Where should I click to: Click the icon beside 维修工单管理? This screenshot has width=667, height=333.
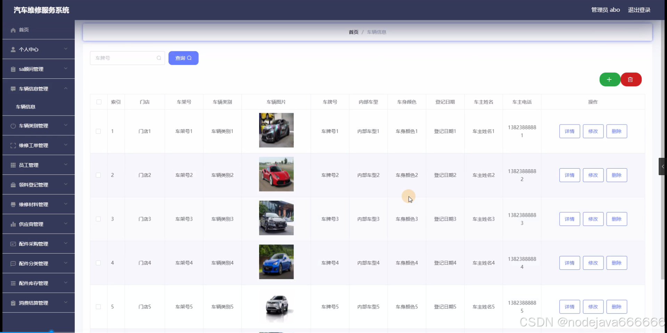point(13,146)
